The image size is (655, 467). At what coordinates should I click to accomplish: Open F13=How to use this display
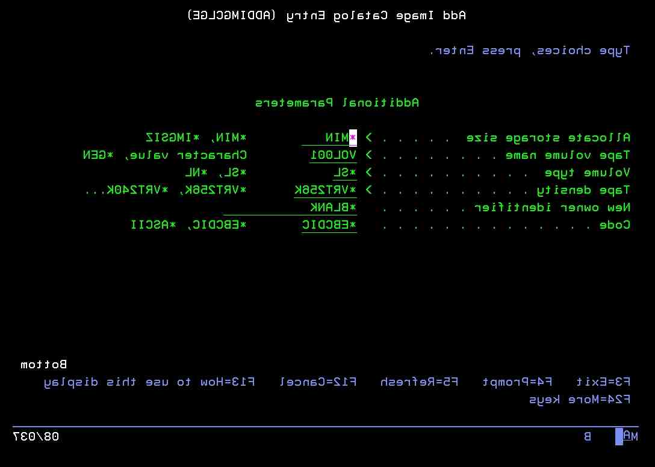tap(149, 382)
